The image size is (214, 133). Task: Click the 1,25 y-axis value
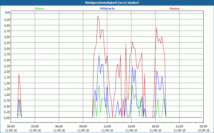coord(7,89)
